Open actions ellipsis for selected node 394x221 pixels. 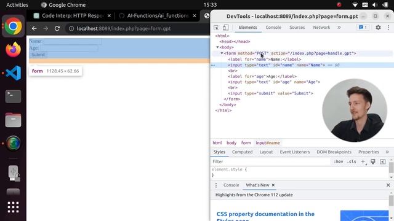[213, 65]
